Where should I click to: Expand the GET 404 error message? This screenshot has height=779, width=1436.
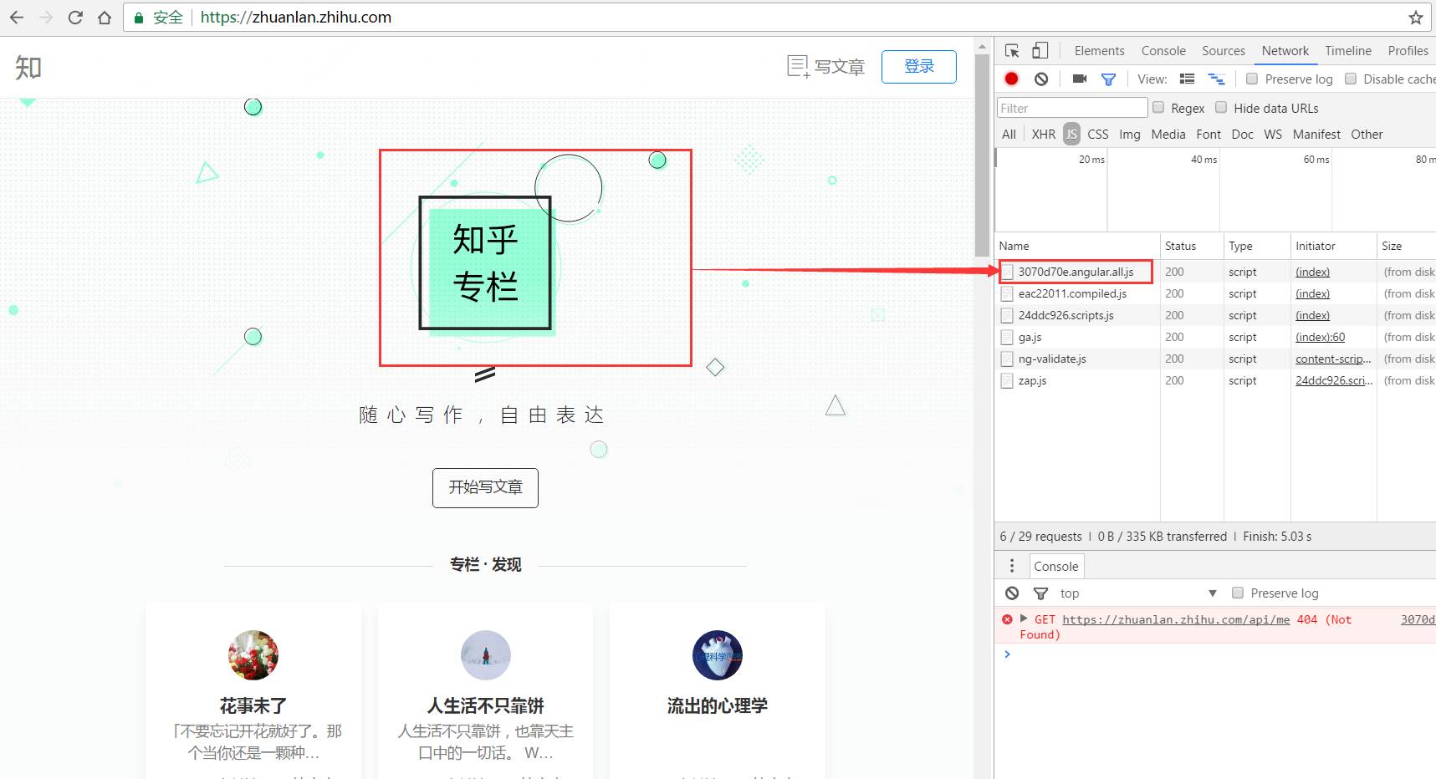click(x=1023, y=619)
